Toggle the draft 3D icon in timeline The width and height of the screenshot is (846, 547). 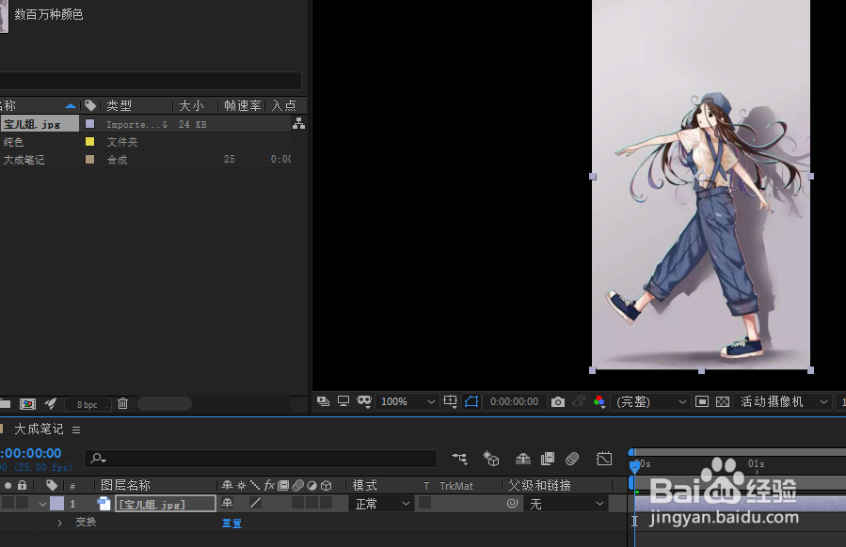point(490,459)
